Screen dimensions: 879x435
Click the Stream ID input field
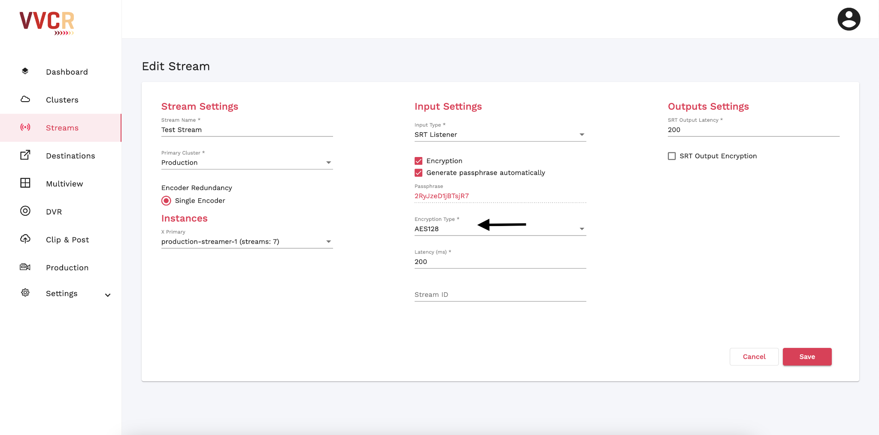[500, 295]
